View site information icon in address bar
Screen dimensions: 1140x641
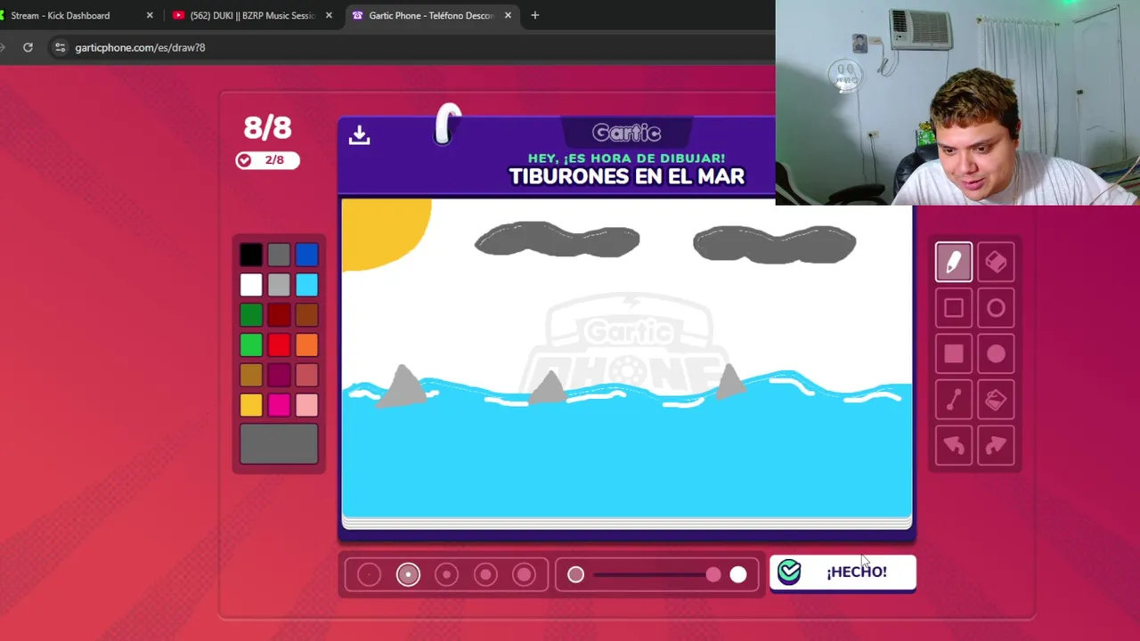coord(60,47)
